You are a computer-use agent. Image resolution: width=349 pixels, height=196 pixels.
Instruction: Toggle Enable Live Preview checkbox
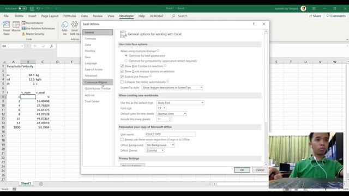[x=122, y=77]
